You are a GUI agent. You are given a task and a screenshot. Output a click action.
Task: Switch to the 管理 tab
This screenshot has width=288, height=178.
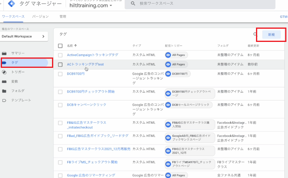pyautogui.click(x=63, y=16)
